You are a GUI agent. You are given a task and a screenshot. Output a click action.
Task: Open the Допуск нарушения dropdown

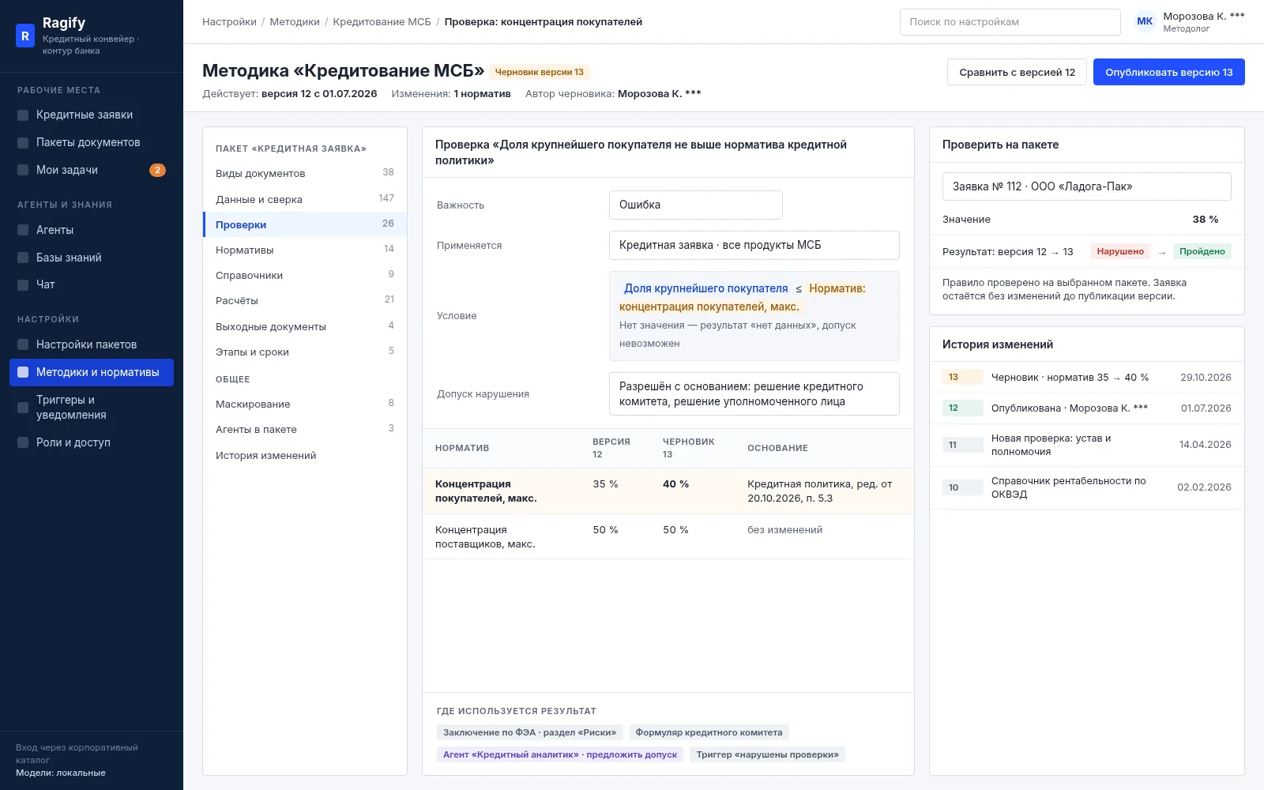tap(754, 393)
